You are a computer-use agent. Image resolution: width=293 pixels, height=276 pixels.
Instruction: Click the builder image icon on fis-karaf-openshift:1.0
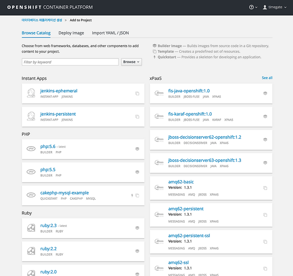265,116
